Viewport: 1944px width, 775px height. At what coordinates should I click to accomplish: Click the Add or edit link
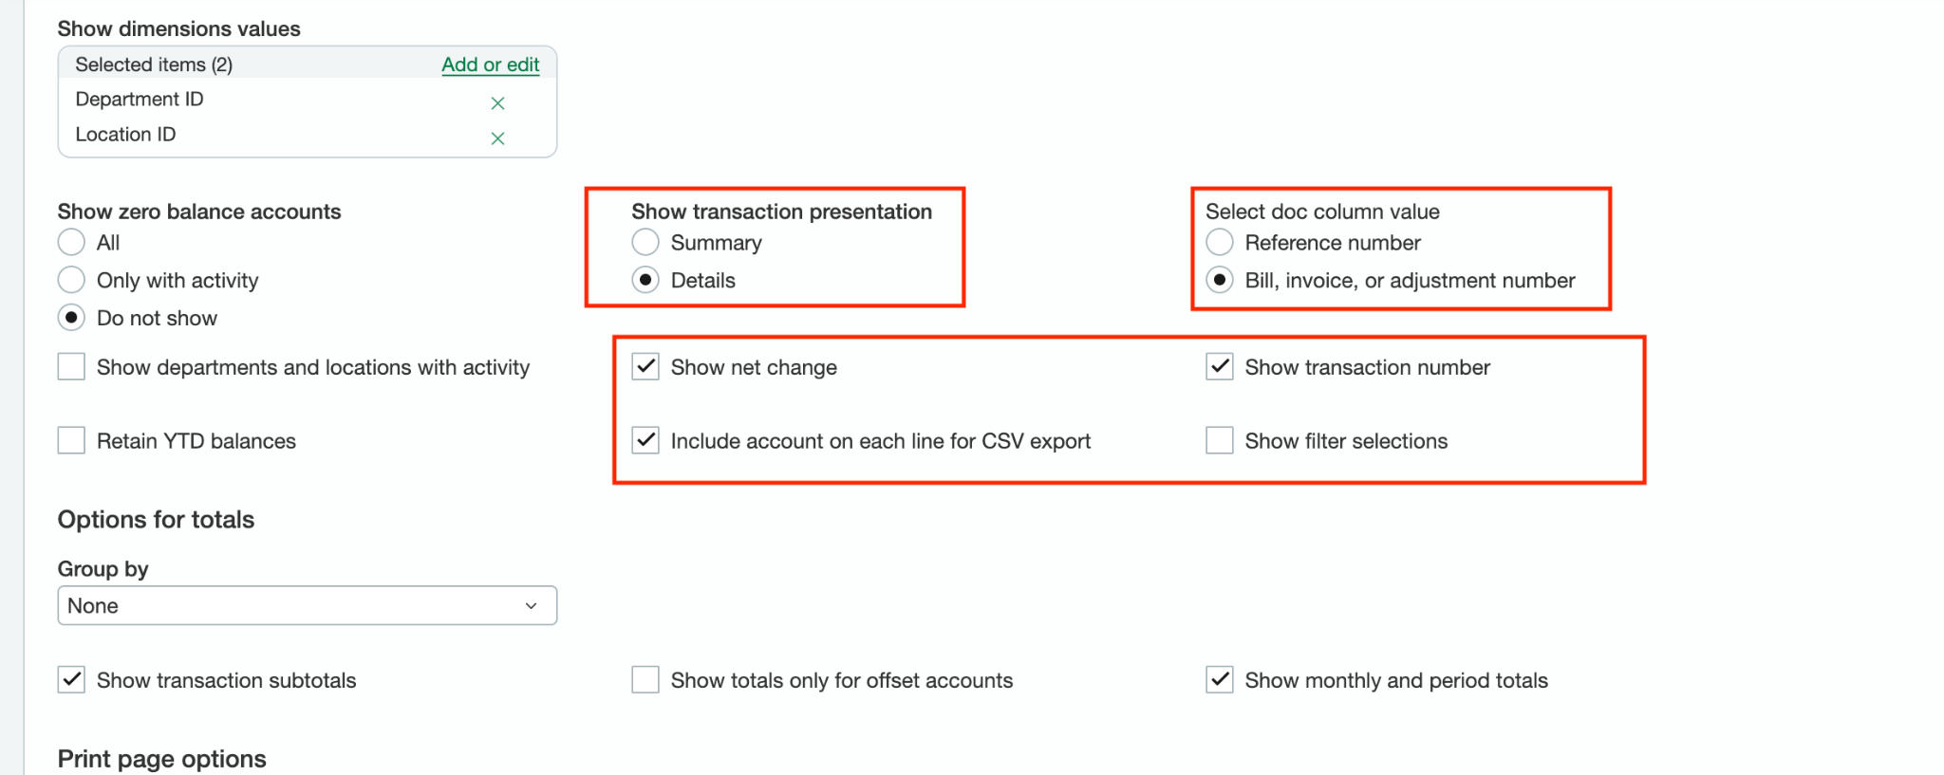pos(490,65)
